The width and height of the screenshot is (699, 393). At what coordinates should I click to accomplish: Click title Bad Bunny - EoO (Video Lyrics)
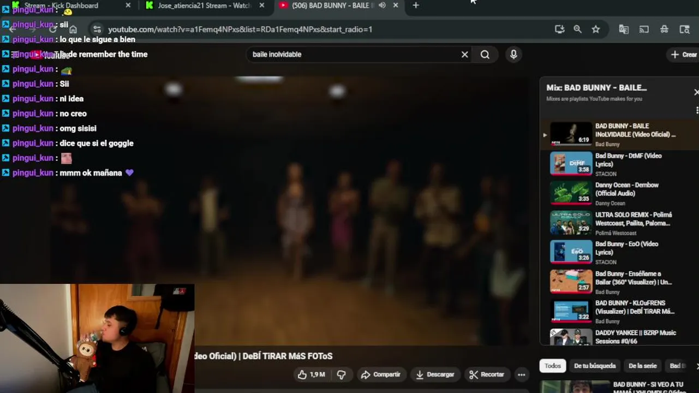click(x=627, y=248)
